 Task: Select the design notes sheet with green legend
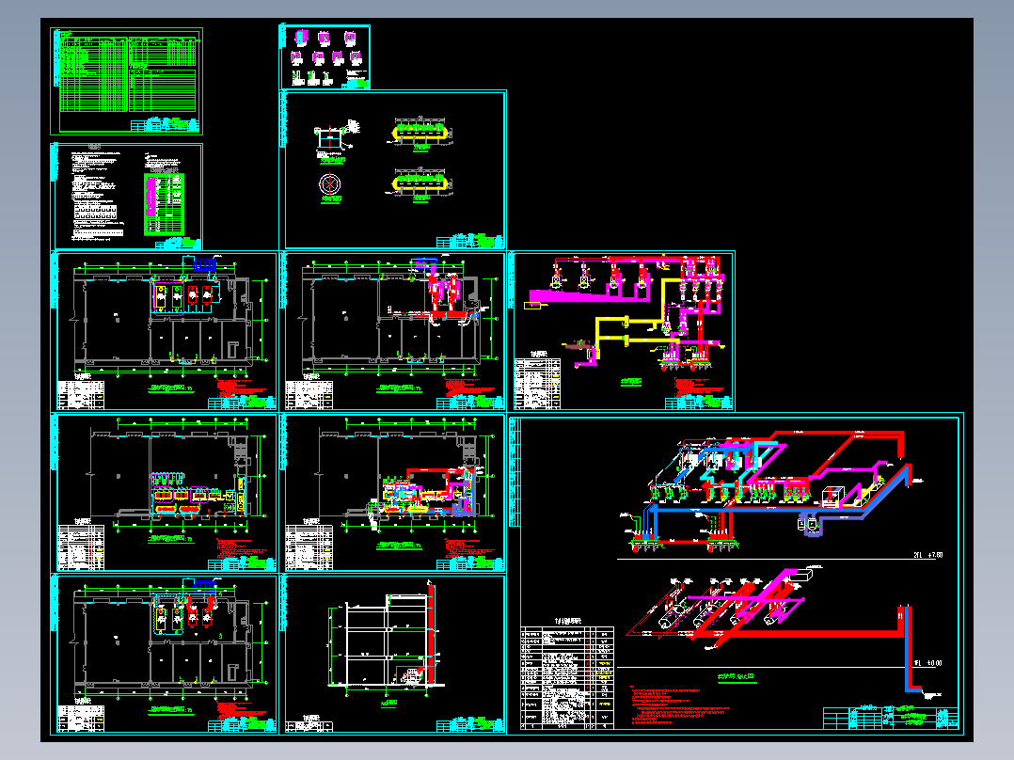pos(127,197)
